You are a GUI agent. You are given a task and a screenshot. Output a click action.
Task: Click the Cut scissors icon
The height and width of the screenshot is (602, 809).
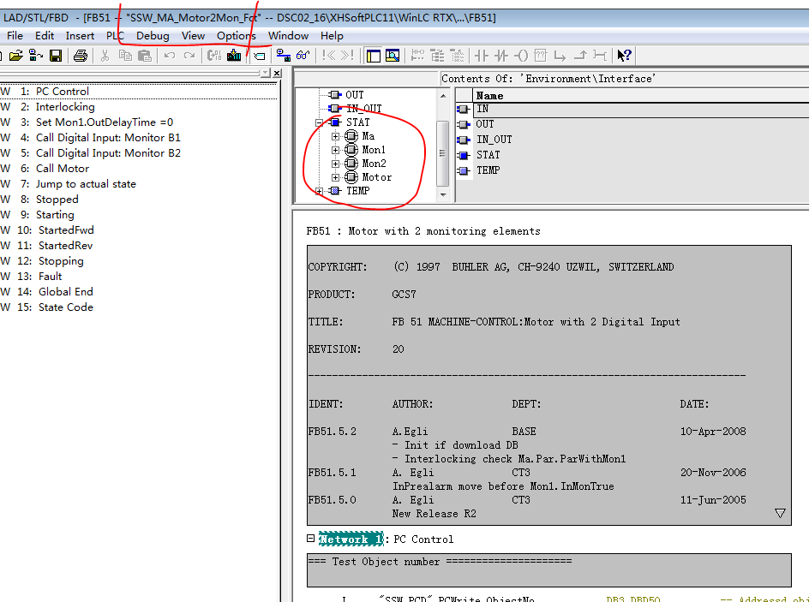(105, 56)
